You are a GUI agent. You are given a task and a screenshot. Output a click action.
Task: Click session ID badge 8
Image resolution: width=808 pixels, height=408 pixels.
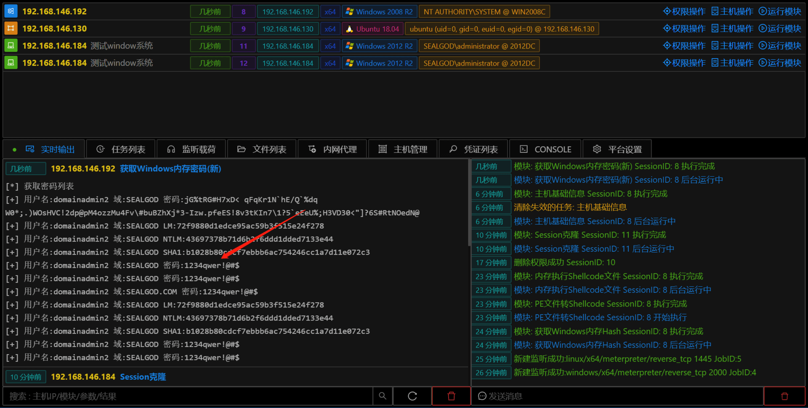[243, 12]
